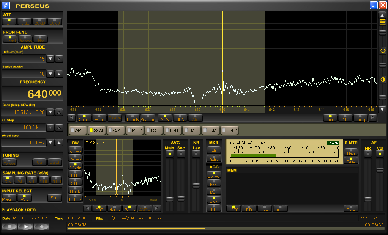This screenshot has height=235, width=388.
Task: Increase Scale dB/div with up arrow
Action: [59, 74]
